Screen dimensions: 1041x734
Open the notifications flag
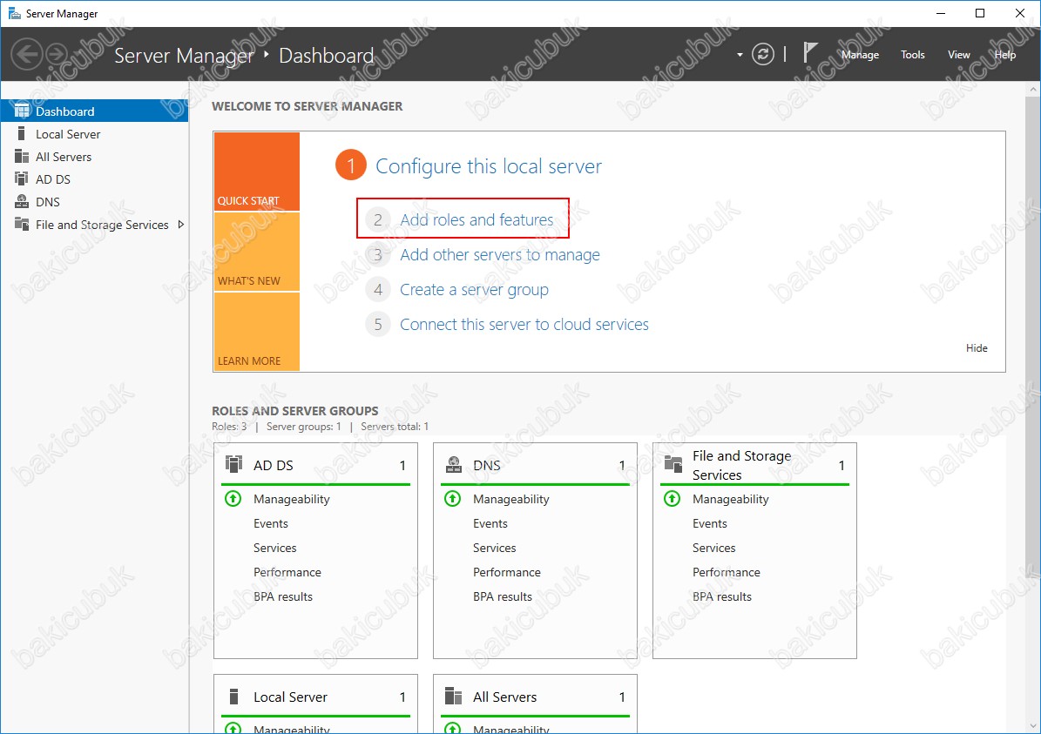pos(809,53)
